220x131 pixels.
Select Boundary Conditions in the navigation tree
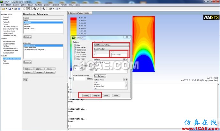tap(11, 29)
